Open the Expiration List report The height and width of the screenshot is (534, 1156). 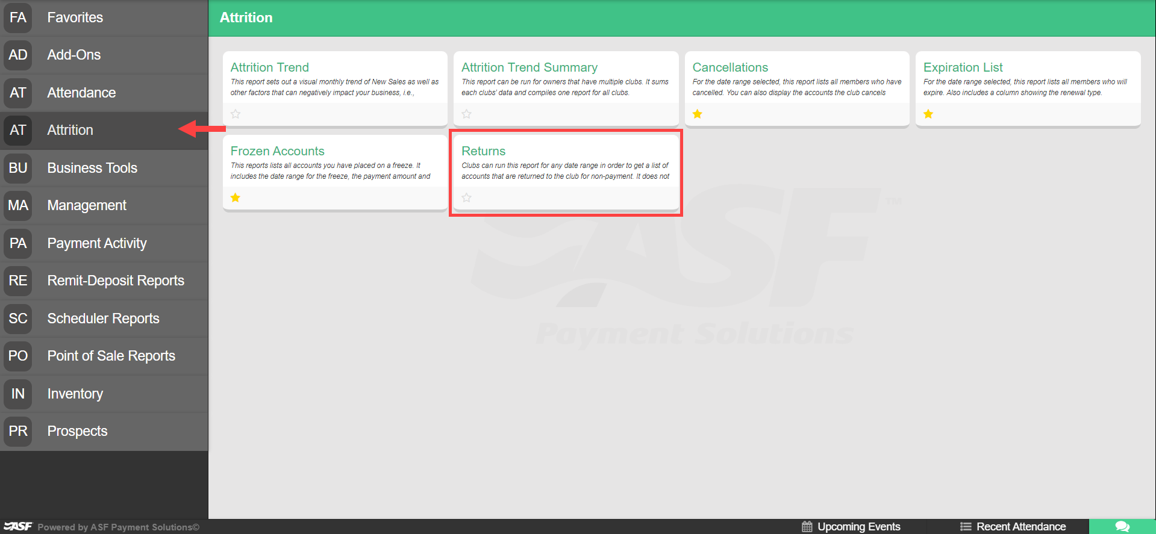(963, 67)
